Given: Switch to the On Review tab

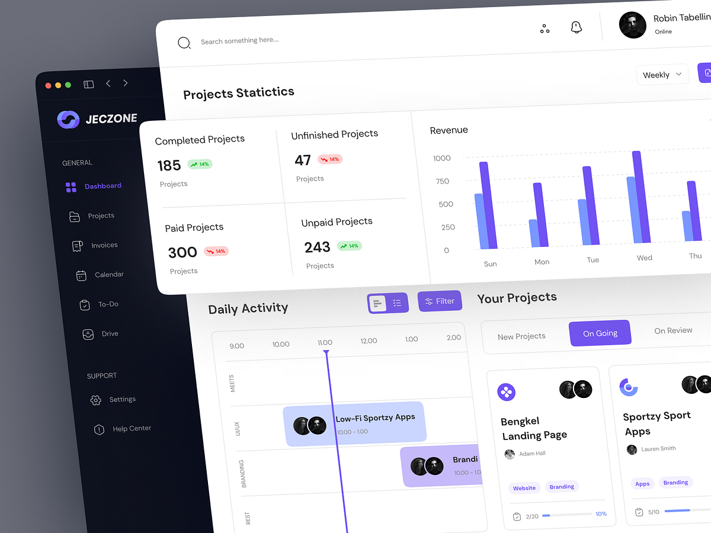Looking at the screenshot, I should tap(674, 330).
